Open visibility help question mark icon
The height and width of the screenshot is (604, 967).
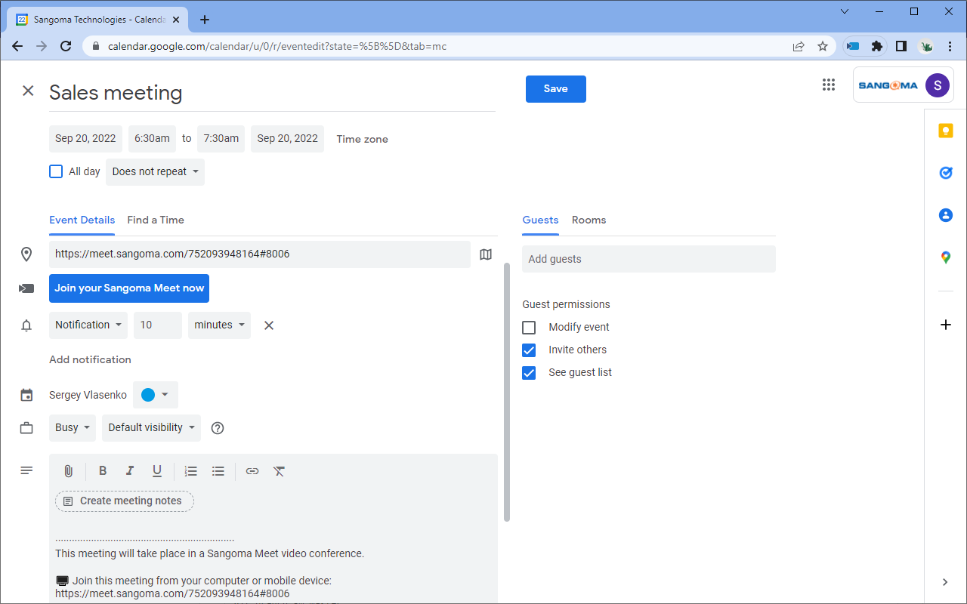tap(218, 428)
